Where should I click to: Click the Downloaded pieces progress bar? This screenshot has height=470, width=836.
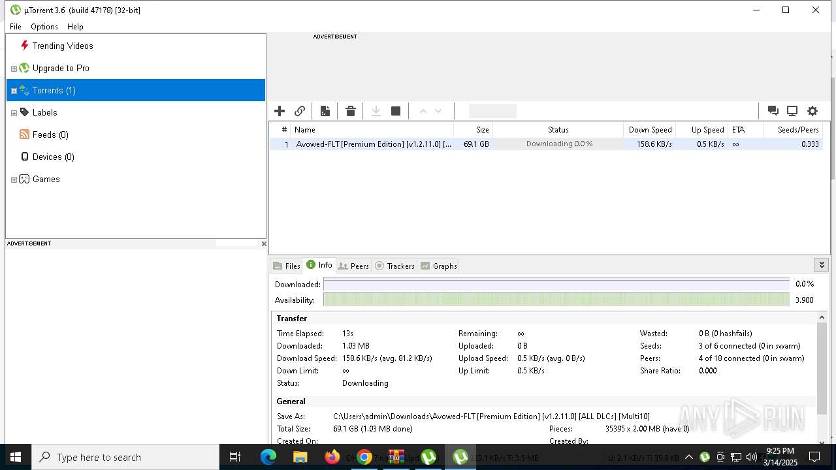coord(556,284)
